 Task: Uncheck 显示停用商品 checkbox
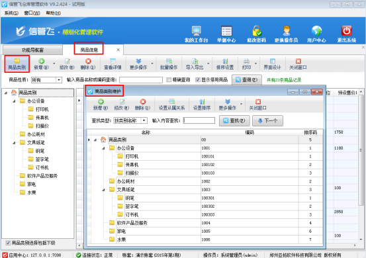click(198, 80)
